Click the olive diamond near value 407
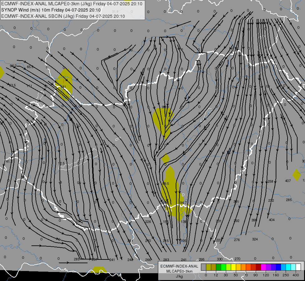The width and height of the screenshot is (305, 281). pyautogui.click(x=297, y=175)
